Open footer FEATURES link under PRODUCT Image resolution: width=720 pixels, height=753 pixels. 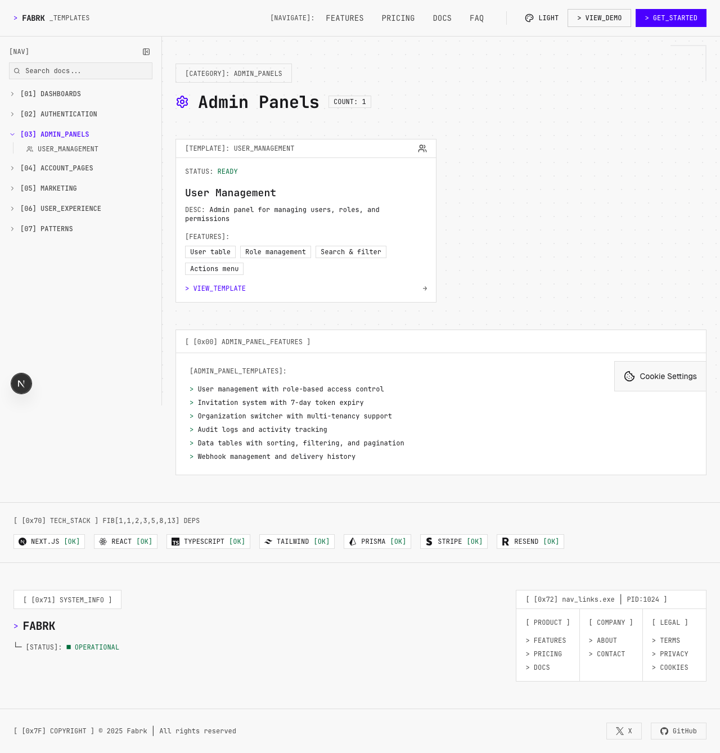pos(546,641)
